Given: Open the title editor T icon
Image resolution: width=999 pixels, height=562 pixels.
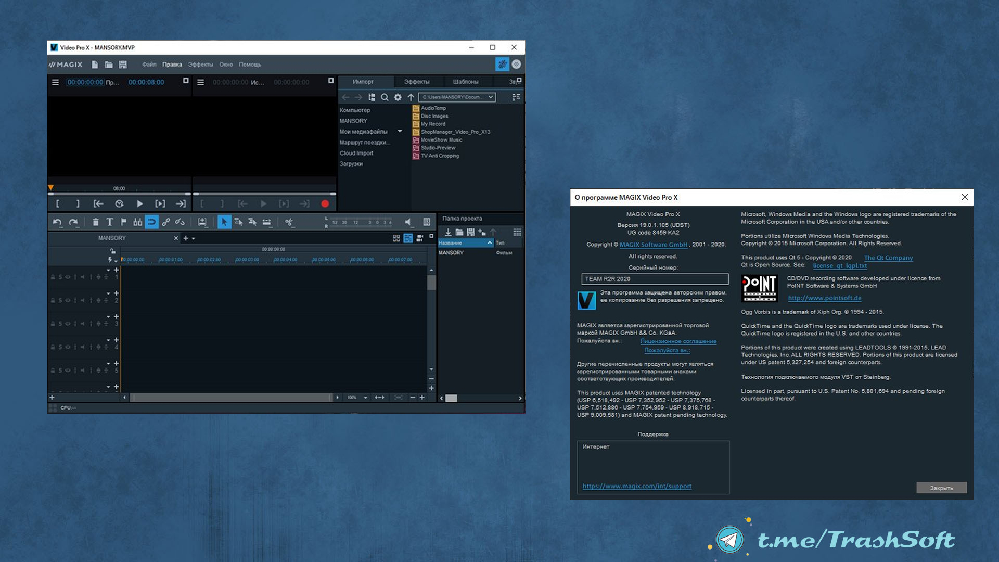Looking at the screenshot, I should click(x=110, y=222).
